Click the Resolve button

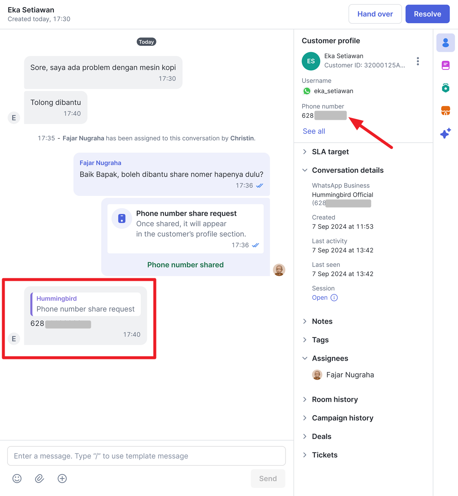(x=427, y=14)
